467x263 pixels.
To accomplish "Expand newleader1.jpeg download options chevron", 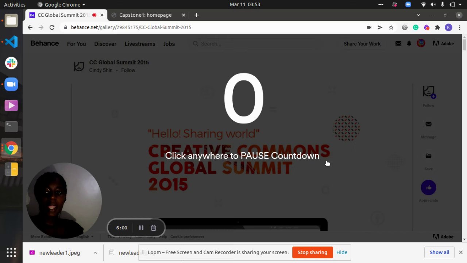I will [95, 252].
